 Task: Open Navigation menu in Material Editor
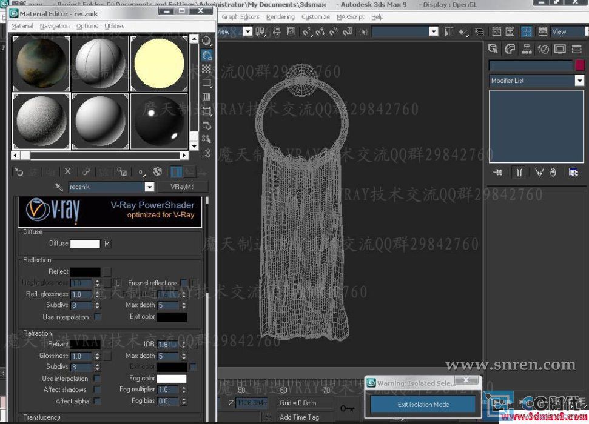pyautogui.click(x=55, y=26)
